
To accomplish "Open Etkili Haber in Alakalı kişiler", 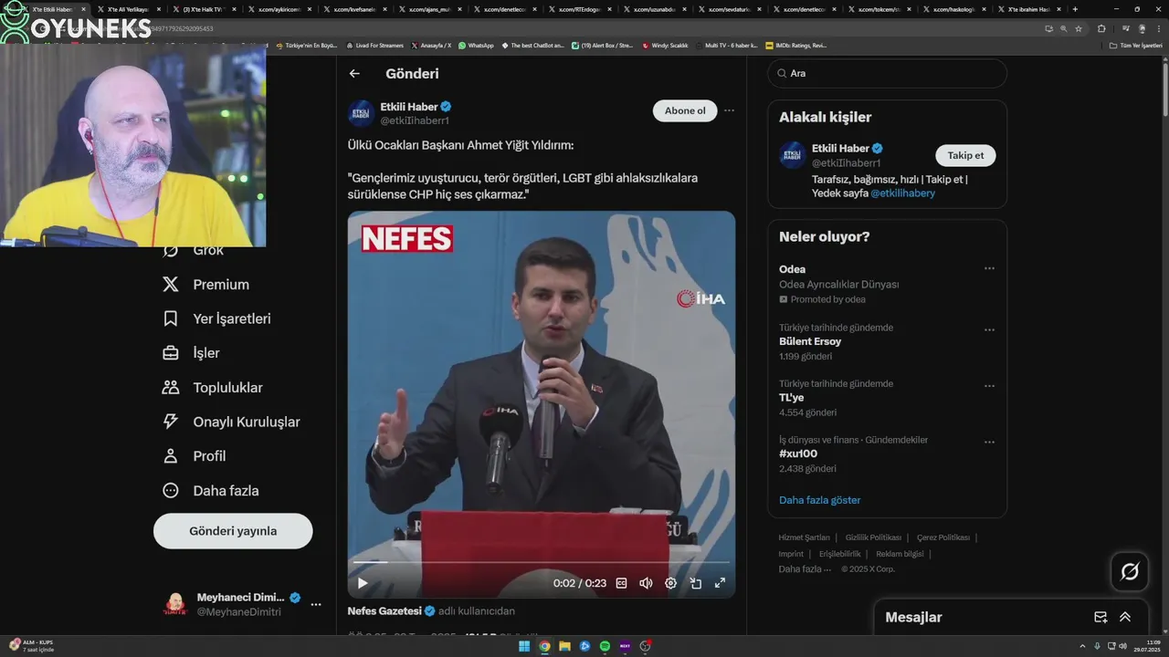I will pyautogui.click(x=841, y=148).
